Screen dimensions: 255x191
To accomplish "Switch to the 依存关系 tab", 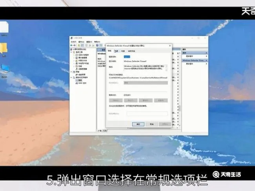I will tap(131, 51).
